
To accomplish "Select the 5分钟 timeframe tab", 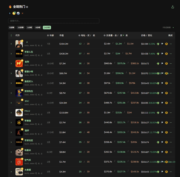I will 12,28.
